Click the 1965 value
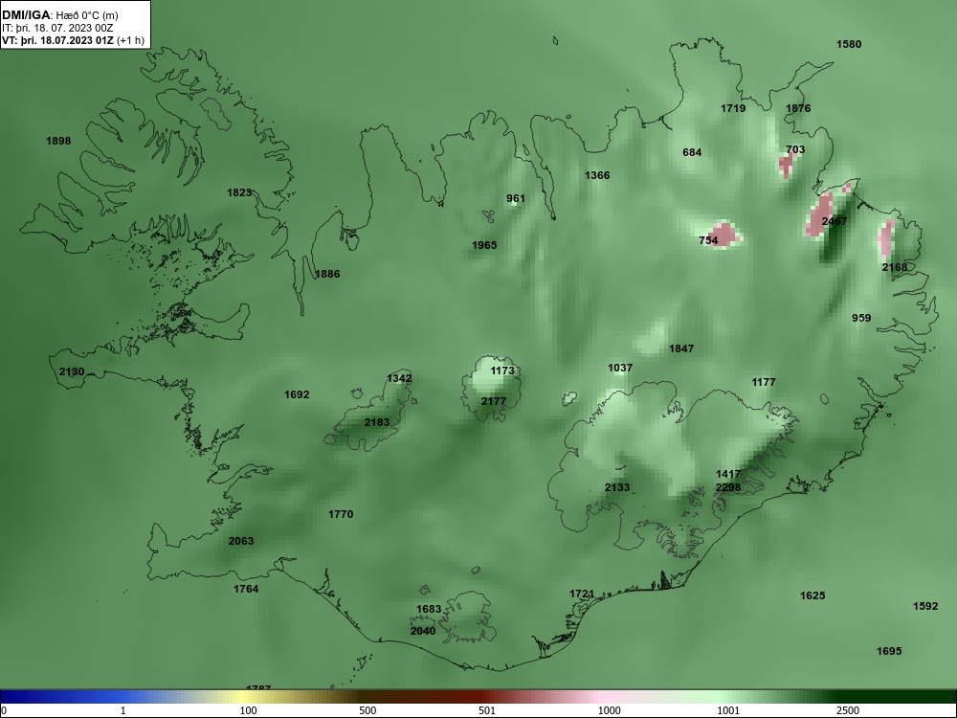The width and height of the screenshot is (957, 718). [484, 245]
